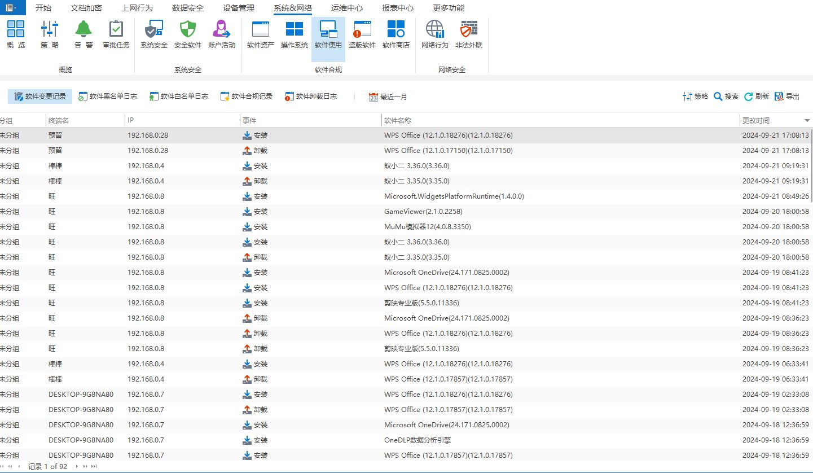Open the 软件商店 software store icon
Viewport: 813px width, 473px height.
click(396, 34)
